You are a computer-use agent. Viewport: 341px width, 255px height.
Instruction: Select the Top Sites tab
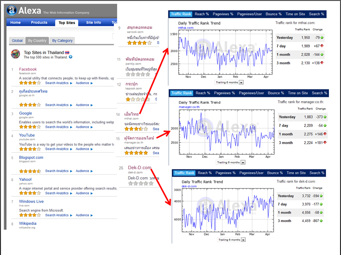click(67, 23)
